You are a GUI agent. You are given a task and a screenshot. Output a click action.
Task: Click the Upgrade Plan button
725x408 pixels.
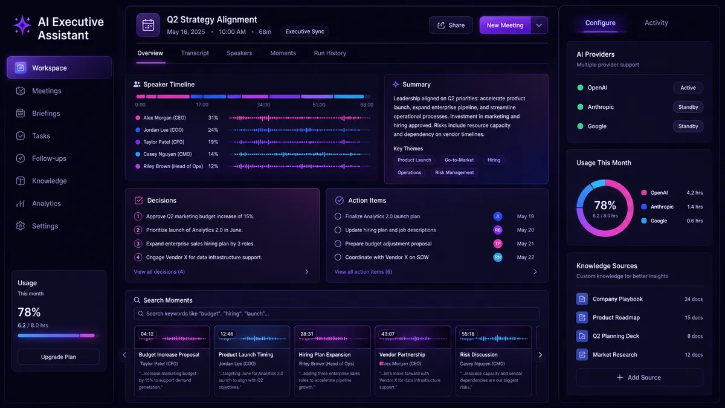pos(59,357)
